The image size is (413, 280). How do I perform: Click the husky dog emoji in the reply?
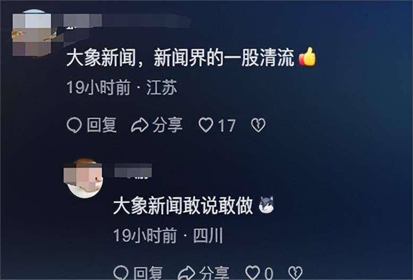tap(266, 205)
